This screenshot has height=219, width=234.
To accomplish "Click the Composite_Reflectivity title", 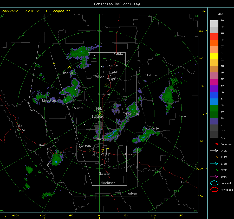I will point(117,4).
